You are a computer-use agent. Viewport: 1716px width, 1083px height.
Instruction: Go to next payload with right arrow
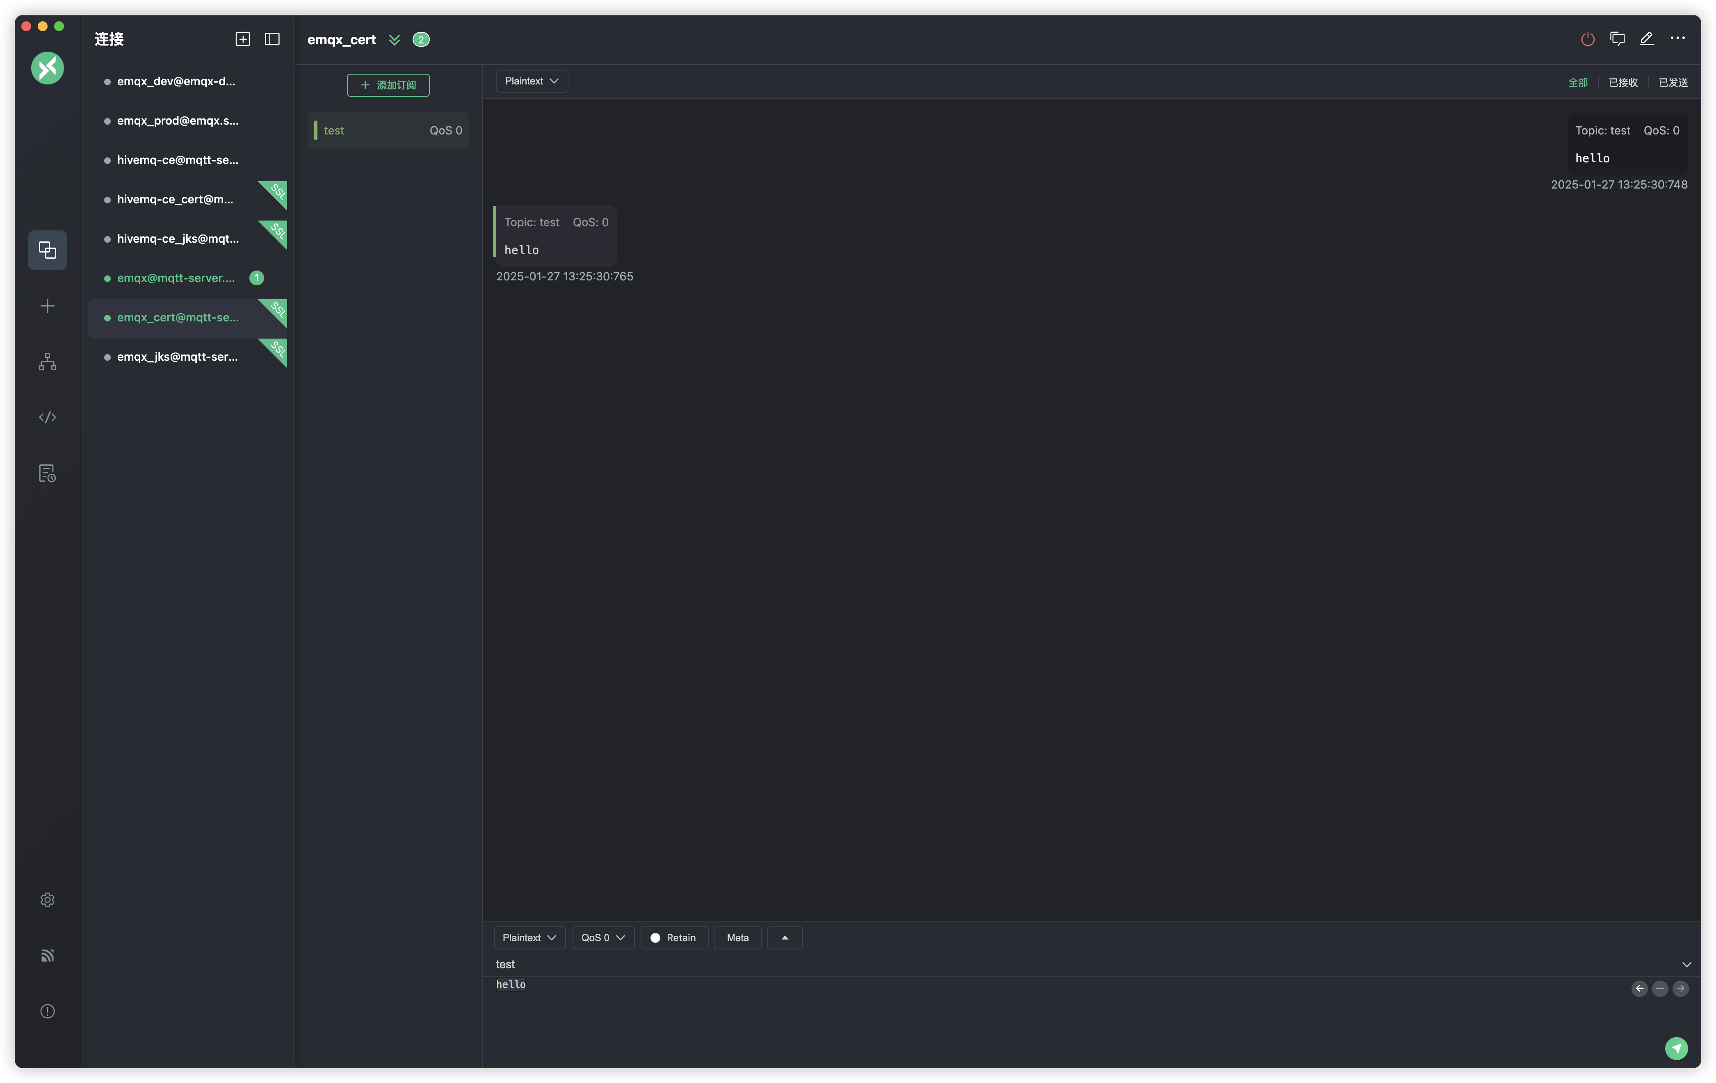click(1680, 988)
